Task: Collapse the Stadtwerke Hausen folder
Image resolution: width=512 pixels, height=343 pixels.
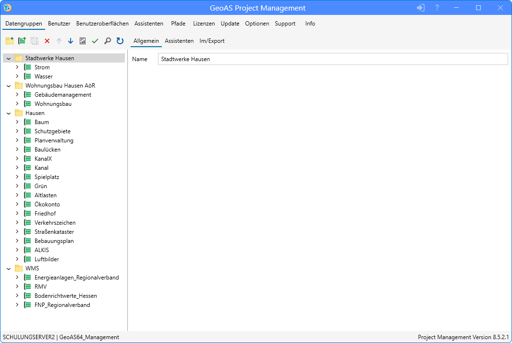Action: coord(9,58)
